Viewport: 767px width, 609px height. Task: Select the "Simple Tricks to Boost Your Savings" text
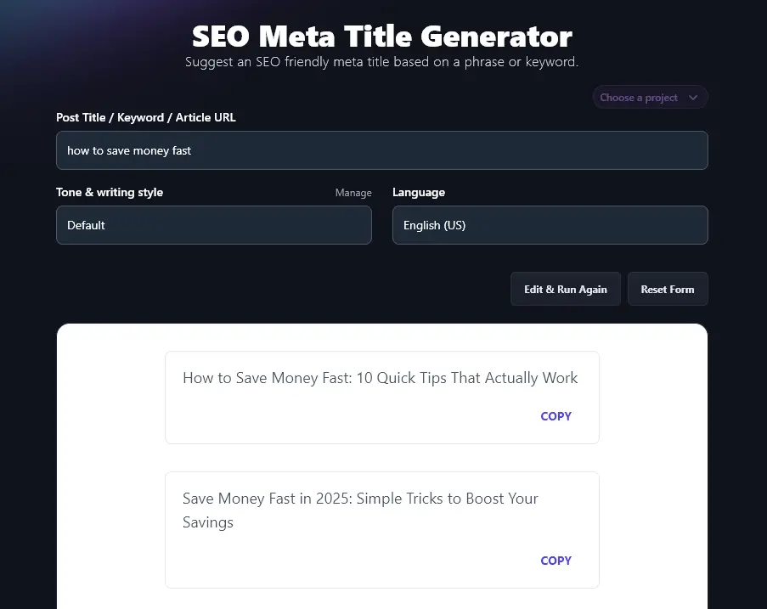[x=360, y=510]
